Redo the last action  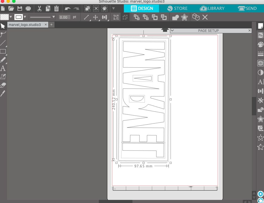pos(76,8)
